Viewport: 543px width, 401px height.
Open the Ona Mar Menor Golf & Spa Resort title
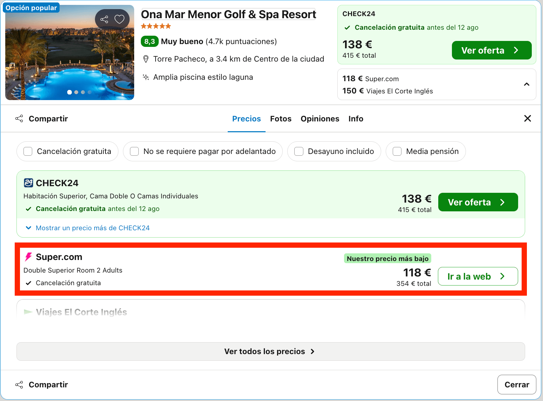pos(228,14)
